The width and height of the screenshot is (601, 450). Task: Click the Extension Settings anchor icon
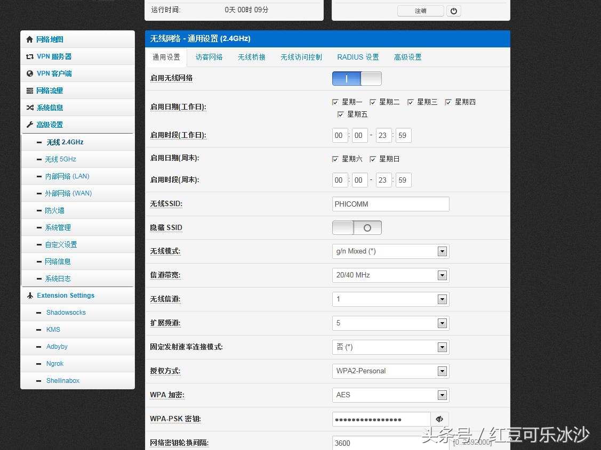(30, 295)
